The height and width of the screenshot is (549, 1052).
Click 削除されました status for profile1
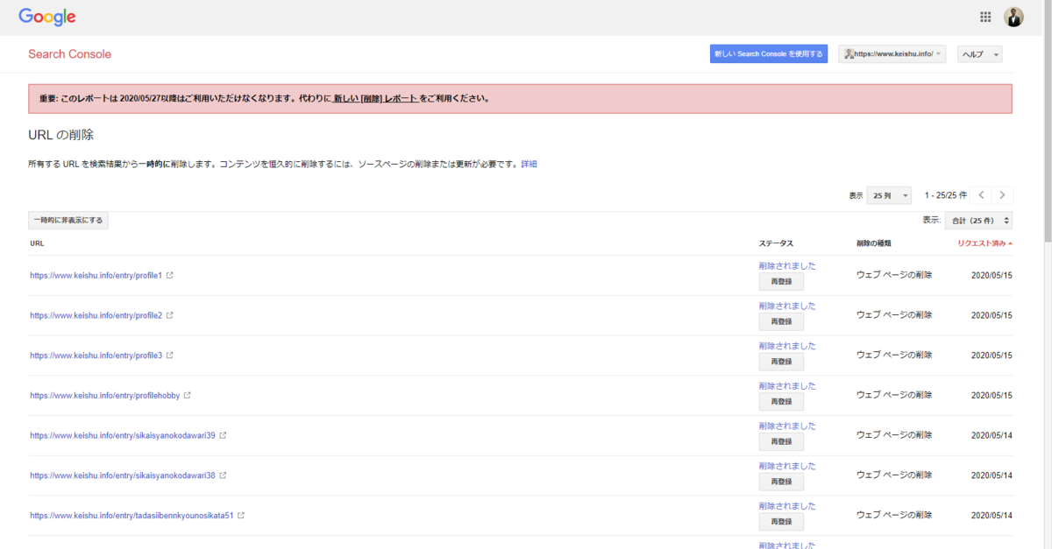coord(787,266)
